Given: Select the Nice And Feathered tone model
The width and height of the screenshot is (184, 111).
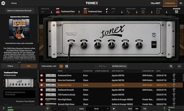Looking at the screenshot, I should (111, 80).
